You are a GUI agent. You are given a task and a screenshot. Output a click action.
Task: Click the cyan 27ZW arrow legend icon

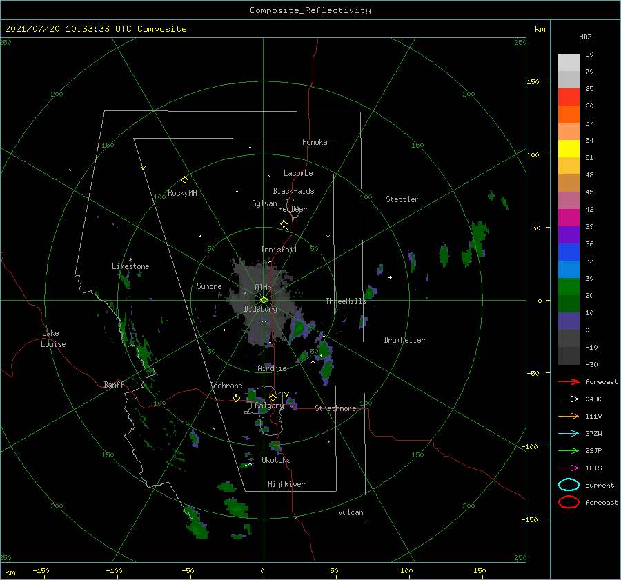point(569,433)
